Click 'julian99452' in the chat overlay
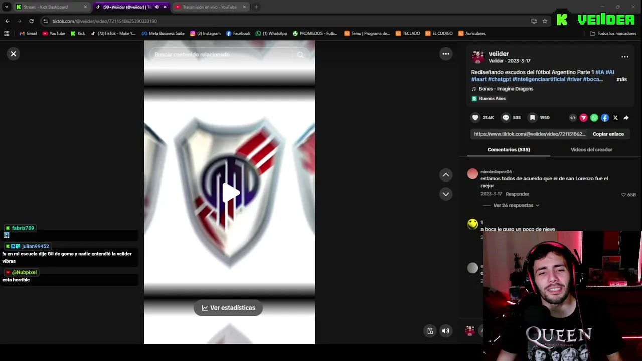 coord(36,246)
